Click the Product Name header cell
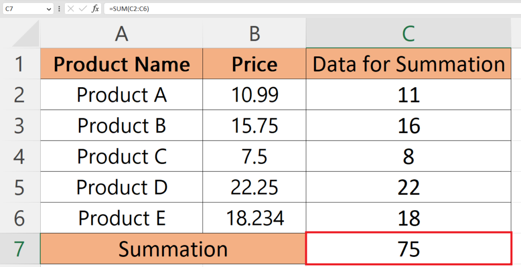Screen dimensions: 521x267 point(122,63)
